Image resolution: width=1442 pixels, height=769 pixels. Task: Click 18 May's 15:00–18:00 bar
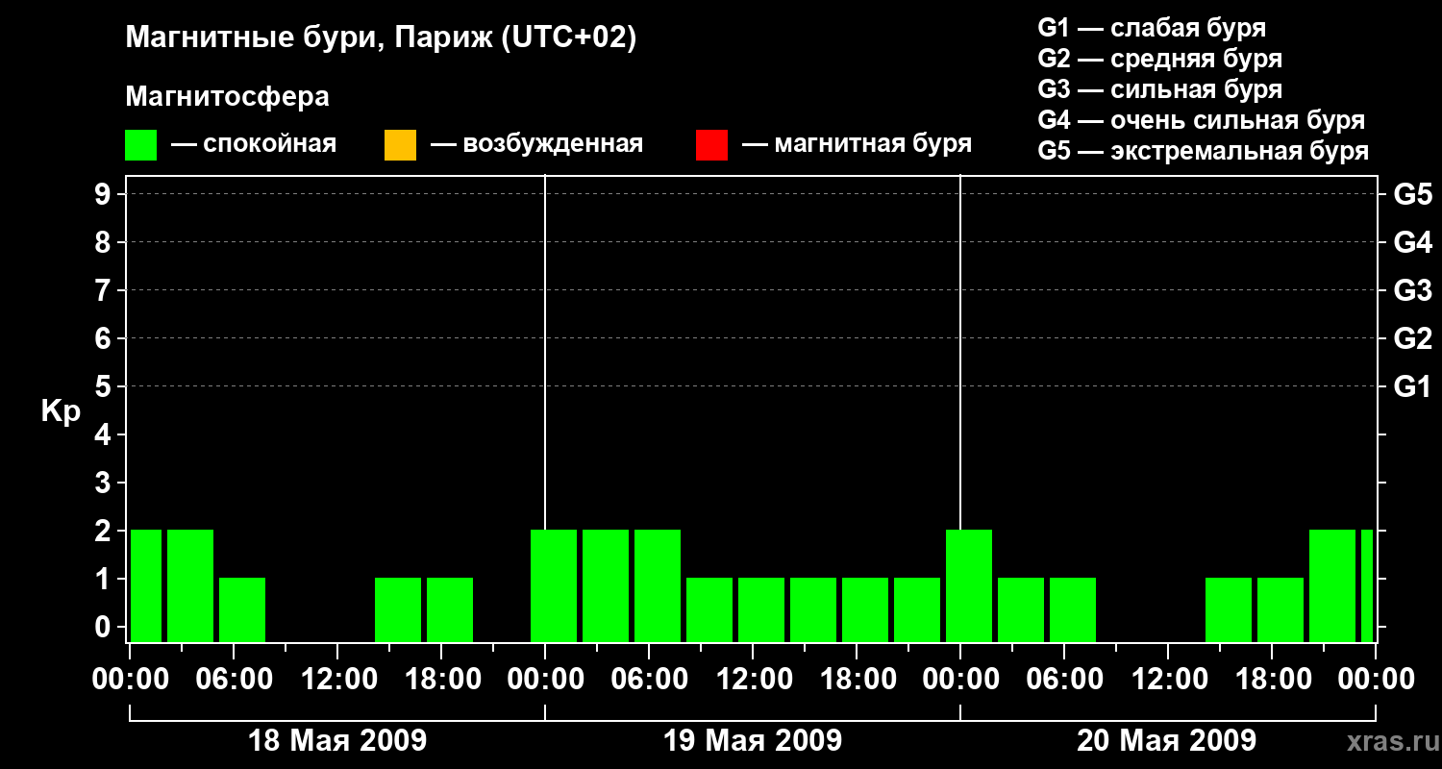click(x=398, y=609)
